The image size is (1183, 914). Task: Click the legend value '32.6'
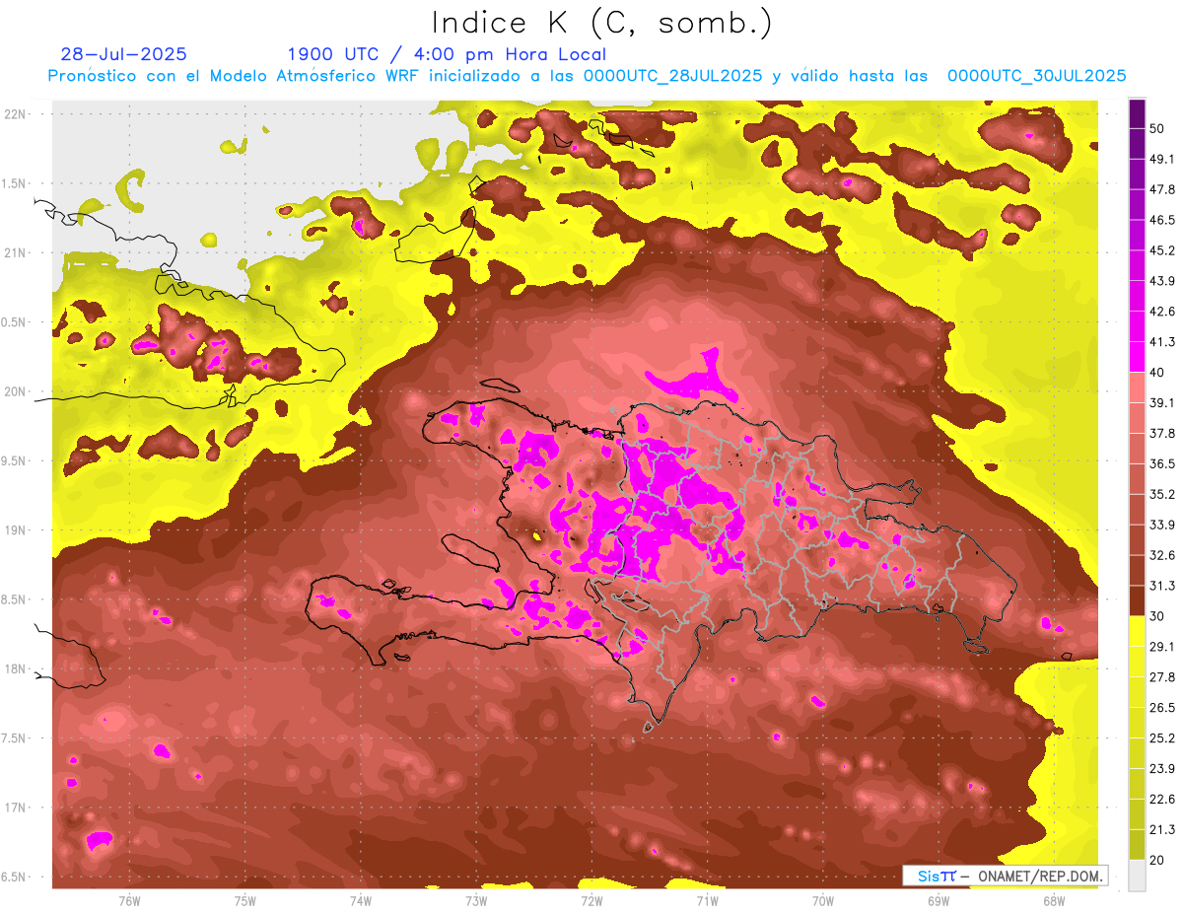pos(1161,555)
